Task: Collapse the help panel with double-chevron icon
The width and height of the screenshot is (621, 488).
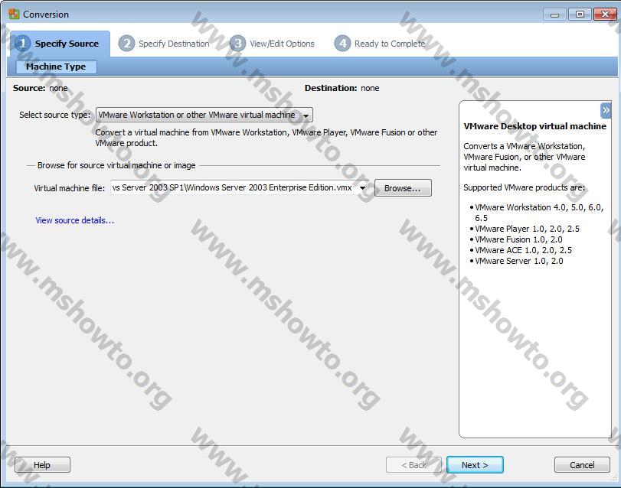Action: [606, 110]
